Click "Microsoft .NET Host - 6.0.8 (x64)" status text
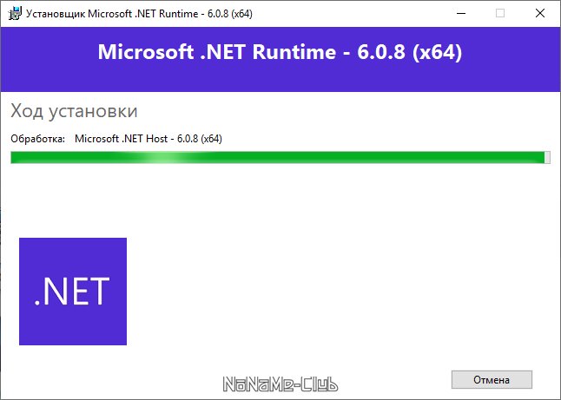This screenshot has width=561, height=400. coord(148,139)
